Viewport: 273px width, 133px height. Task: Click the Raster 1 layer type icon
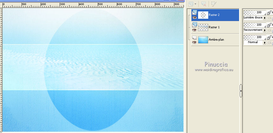[194, 24]
